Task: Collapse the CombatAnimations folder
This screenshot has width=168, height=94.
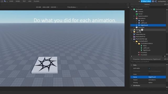Action: tap(136, 44)
